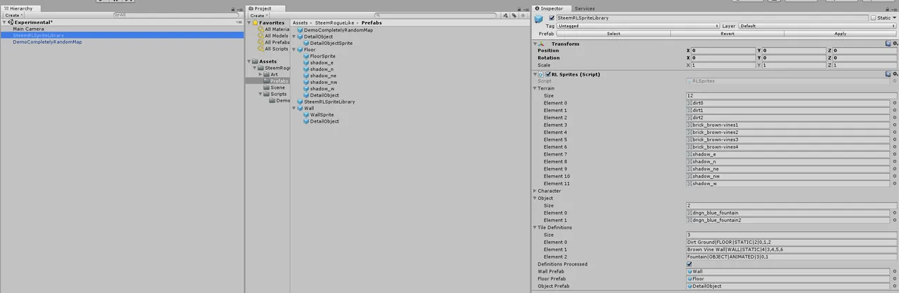This screenshot has width=899, height=293.
Task: Click the Project search-by-type filter icon
Action: tap(506, 15)
